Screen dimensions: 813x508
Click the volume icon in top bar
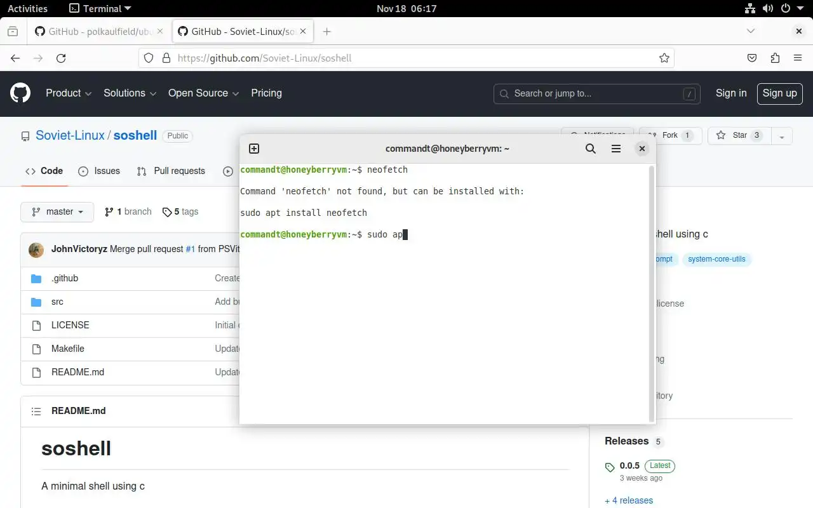click(x=768, y=9)
